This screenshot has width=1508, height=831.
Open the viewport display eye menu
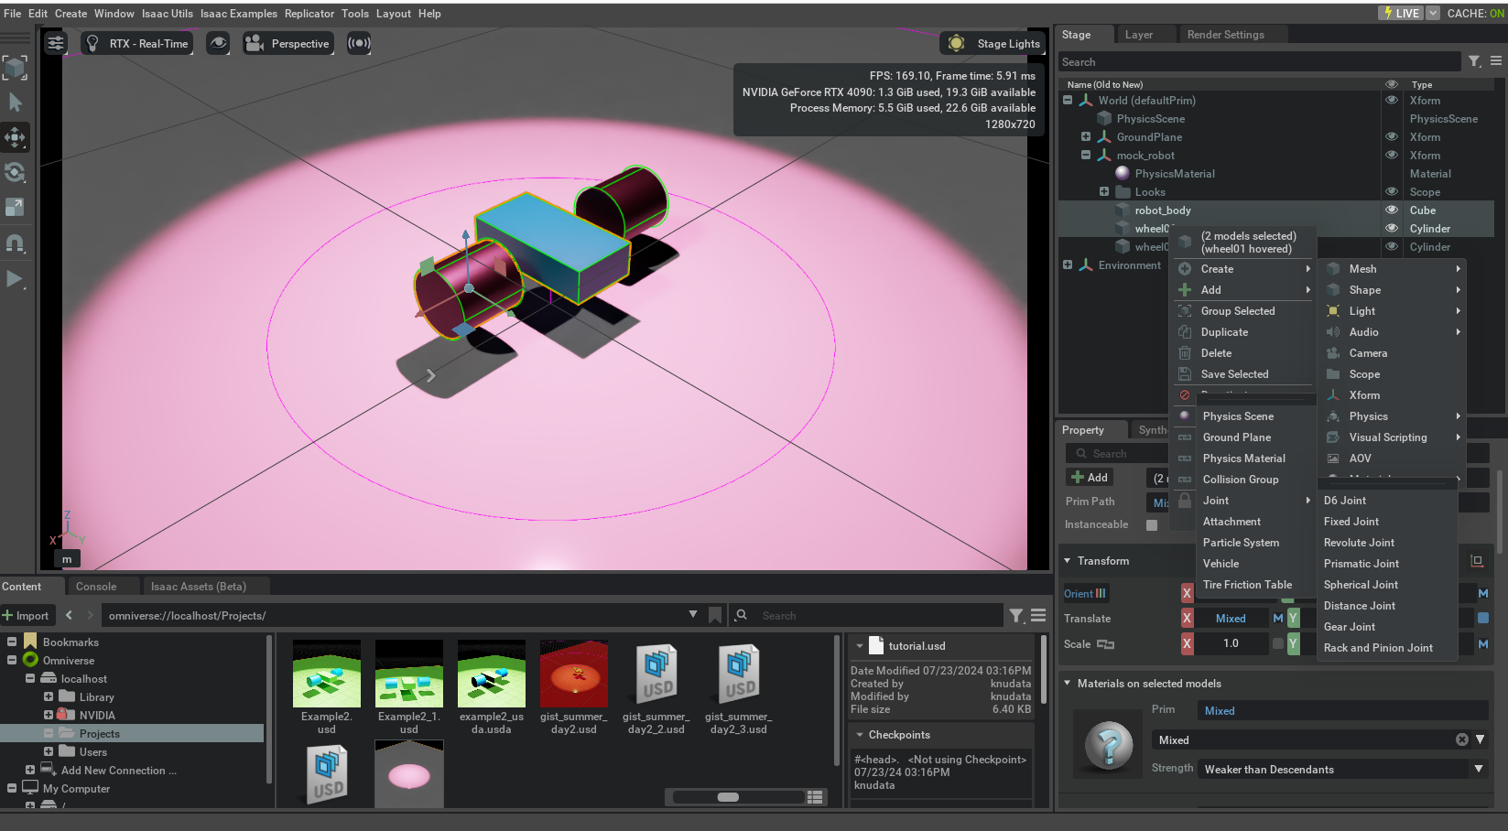(218, 43)
